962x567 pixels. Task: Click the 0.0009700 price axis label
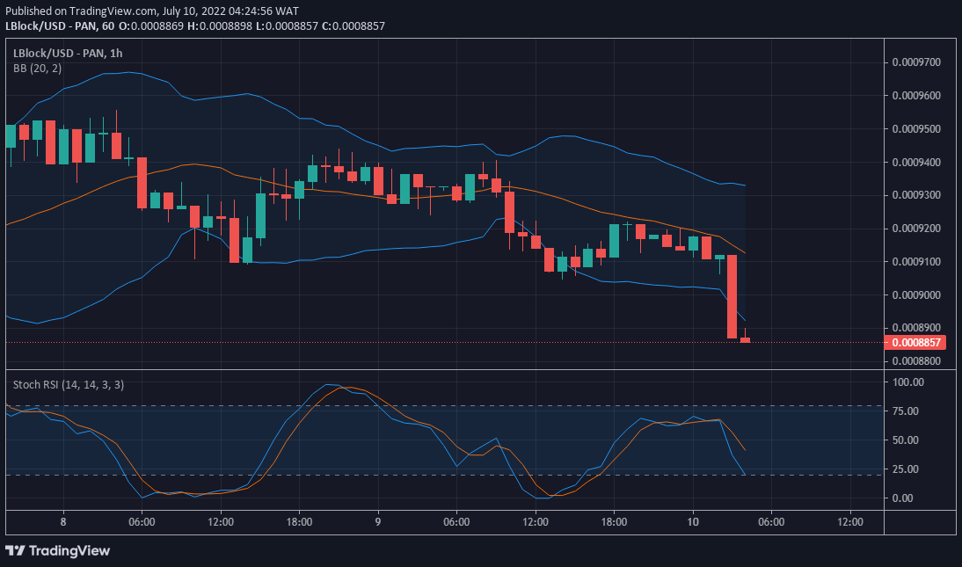(916, 62)
